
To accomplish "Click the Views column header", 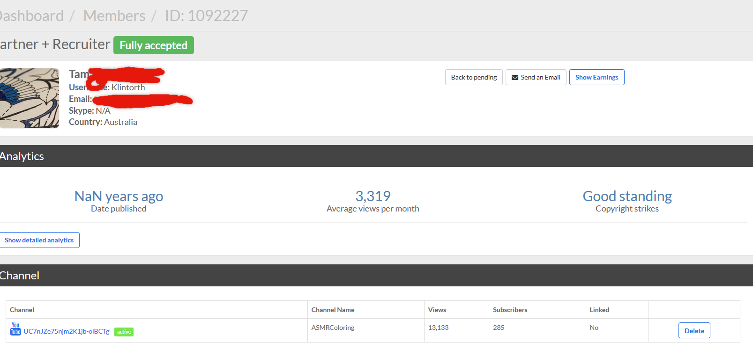I will [x=437, y=310].
